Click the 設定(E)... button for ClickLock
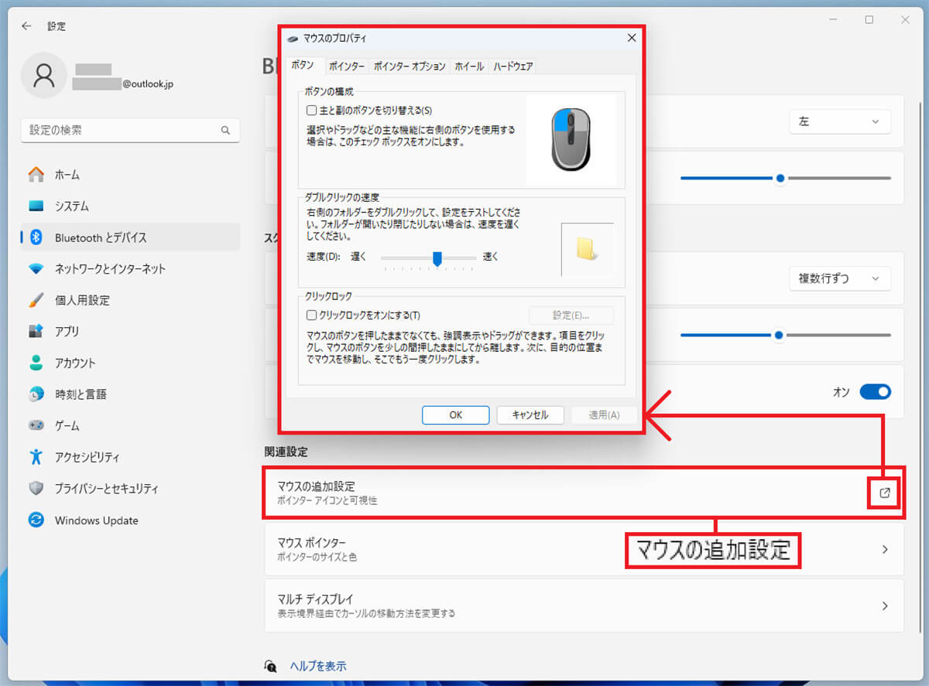The width and height of the screenshot is (929, 686). [x=571, y=316]
